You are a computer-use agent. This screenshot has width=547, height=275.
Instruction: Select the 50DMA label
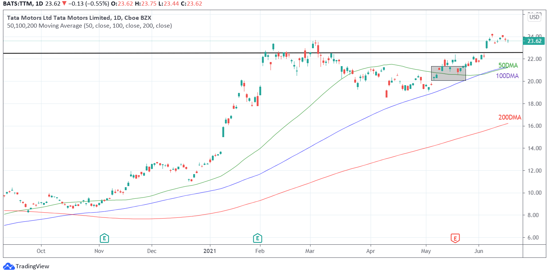[508, 66]
